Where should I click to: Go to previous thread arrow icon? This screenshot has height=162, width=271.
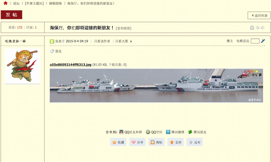click(257, 28)
